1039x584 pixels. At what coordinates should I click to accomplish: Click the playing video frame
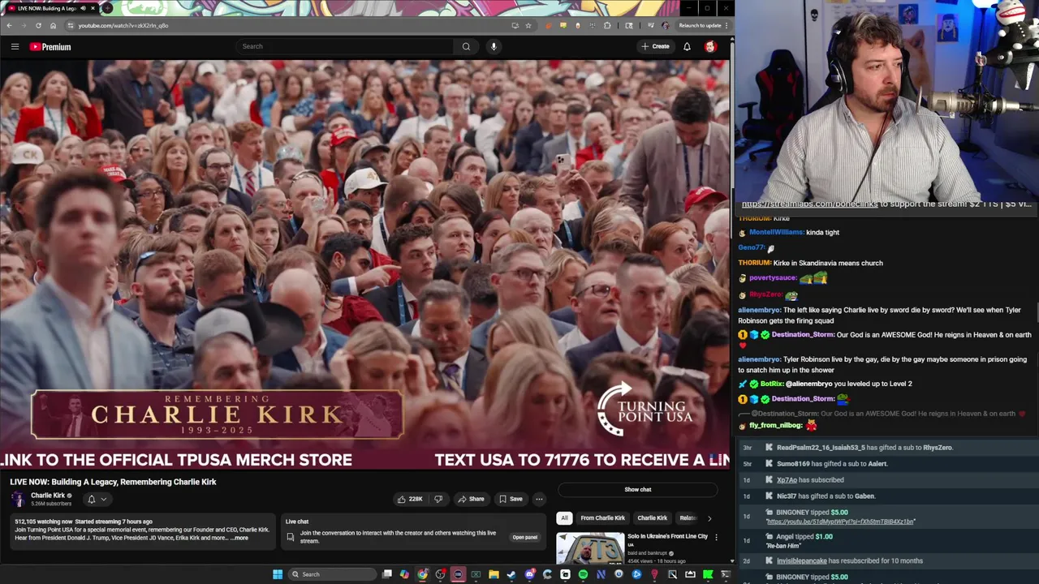click(365, 265)
